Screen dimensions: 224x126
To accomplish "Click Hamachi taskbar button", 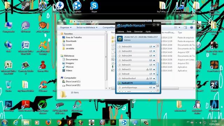I will 124,122.
